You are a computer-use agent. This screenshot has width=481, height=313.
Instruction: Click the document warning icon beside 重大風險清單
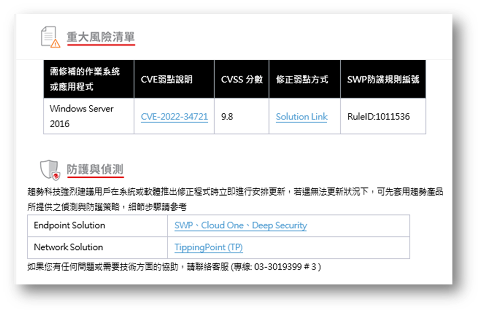(50, 37)
